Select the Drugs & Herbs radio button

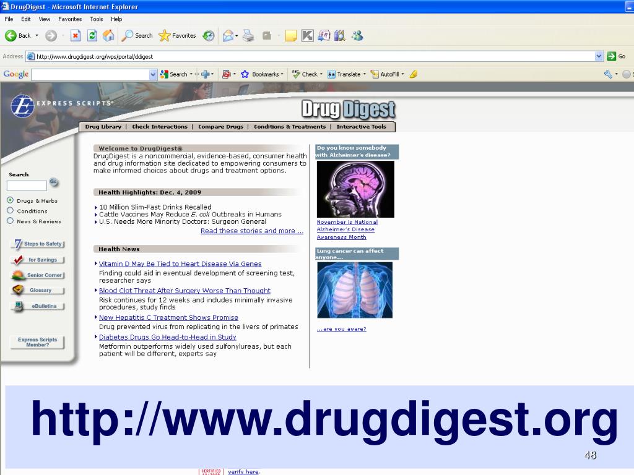[x=10, y=200]
